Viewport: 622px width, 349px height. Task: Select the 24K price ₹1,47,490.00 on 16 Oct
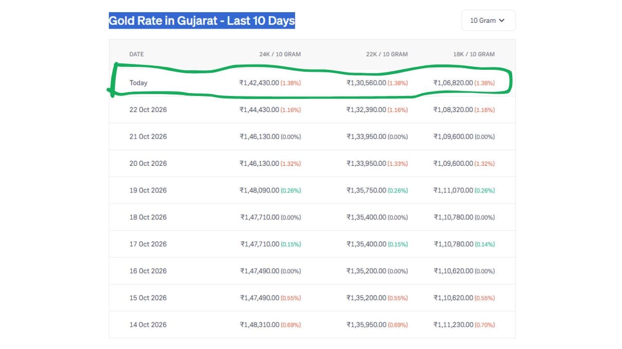[x=259, y=271]
